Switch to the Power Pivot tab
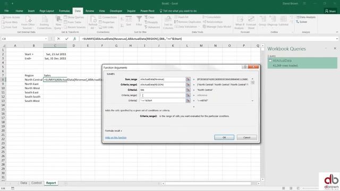 [x=148, y=11]
